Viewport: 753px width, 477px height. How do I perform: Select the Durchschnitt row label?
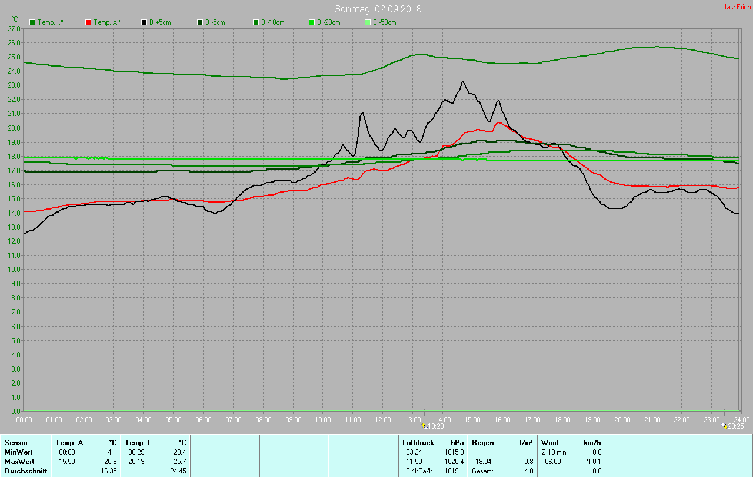click(26, 471)
